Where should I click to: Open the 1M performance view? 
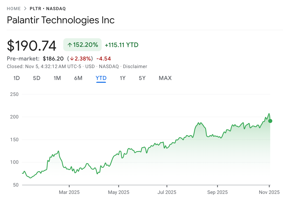point(57,78)
